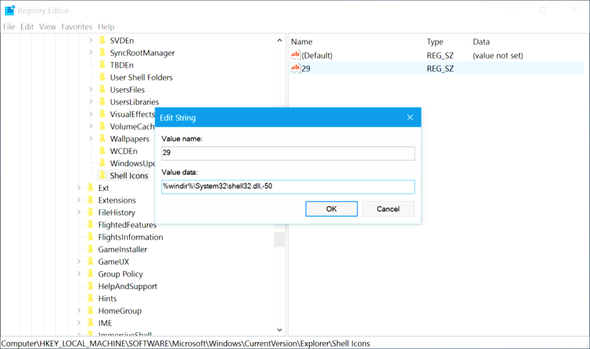Select the (Default) value row

click(437, 55)
